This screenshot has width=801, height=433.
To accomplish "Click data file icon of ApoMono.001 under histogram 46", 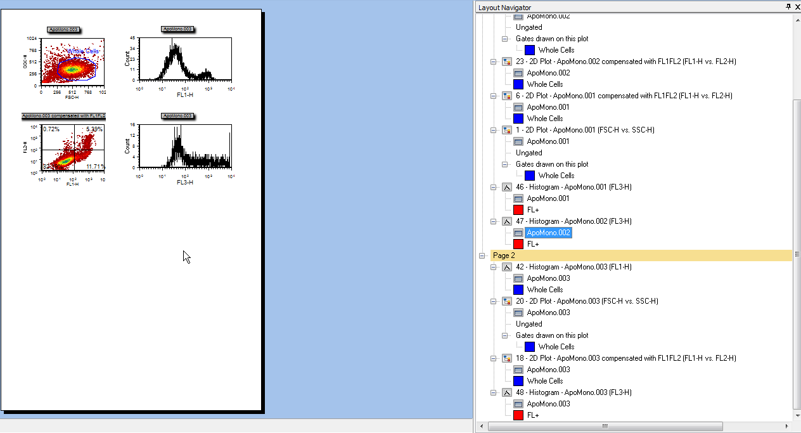I will 518,198.
